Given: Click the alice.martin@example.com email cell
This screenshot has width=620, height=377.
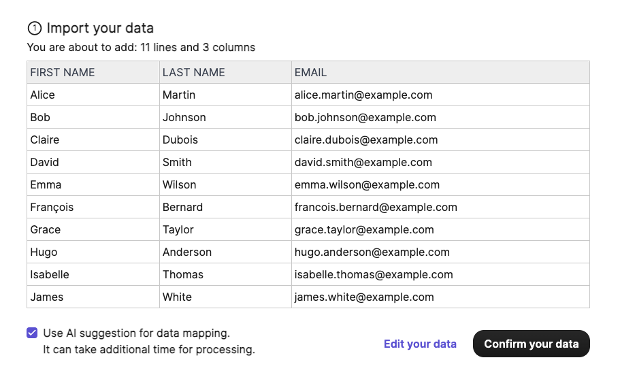Looking at the screenshot, I should [363, 95].
